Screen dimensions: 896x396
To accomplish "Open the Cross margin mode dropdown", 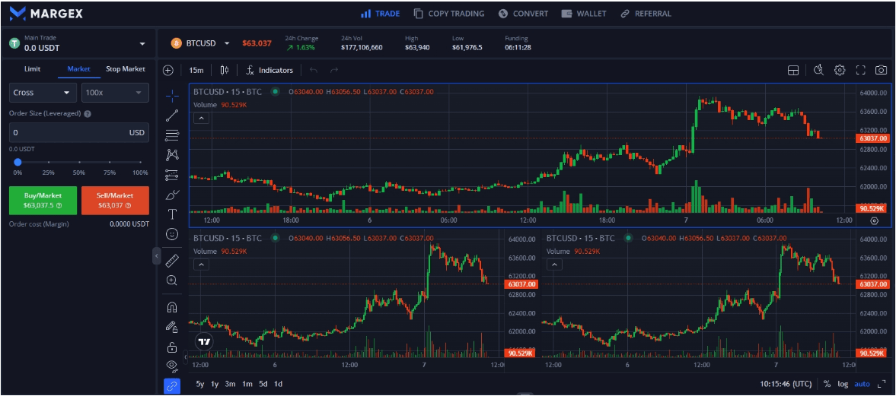I will 43,93.
